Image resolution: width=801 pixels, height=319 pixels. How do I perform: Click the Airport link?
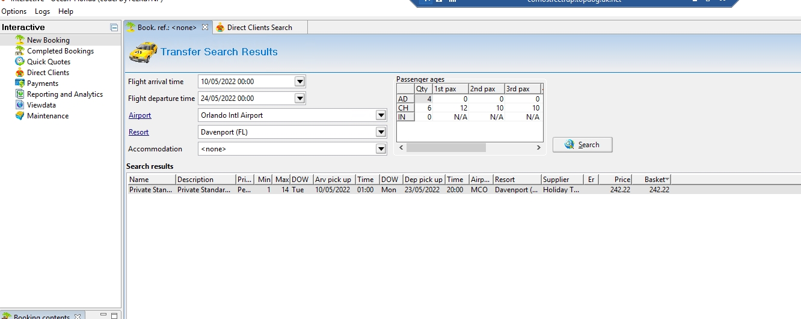(140, 115)
